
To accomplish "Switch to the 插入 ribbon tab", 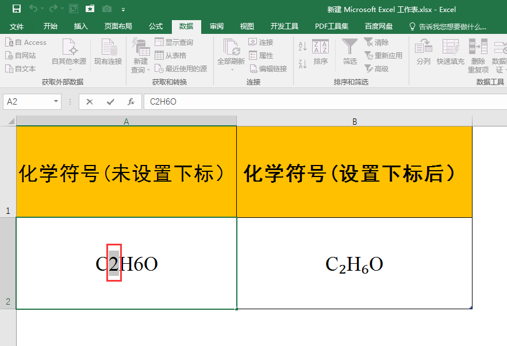I will pyautogui.click(x=81, y=26).
